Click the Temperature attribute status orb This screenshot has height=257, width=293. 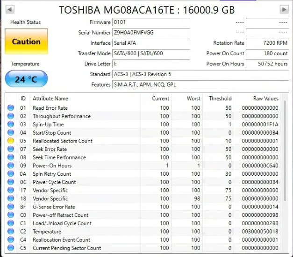tap(11, 231)
